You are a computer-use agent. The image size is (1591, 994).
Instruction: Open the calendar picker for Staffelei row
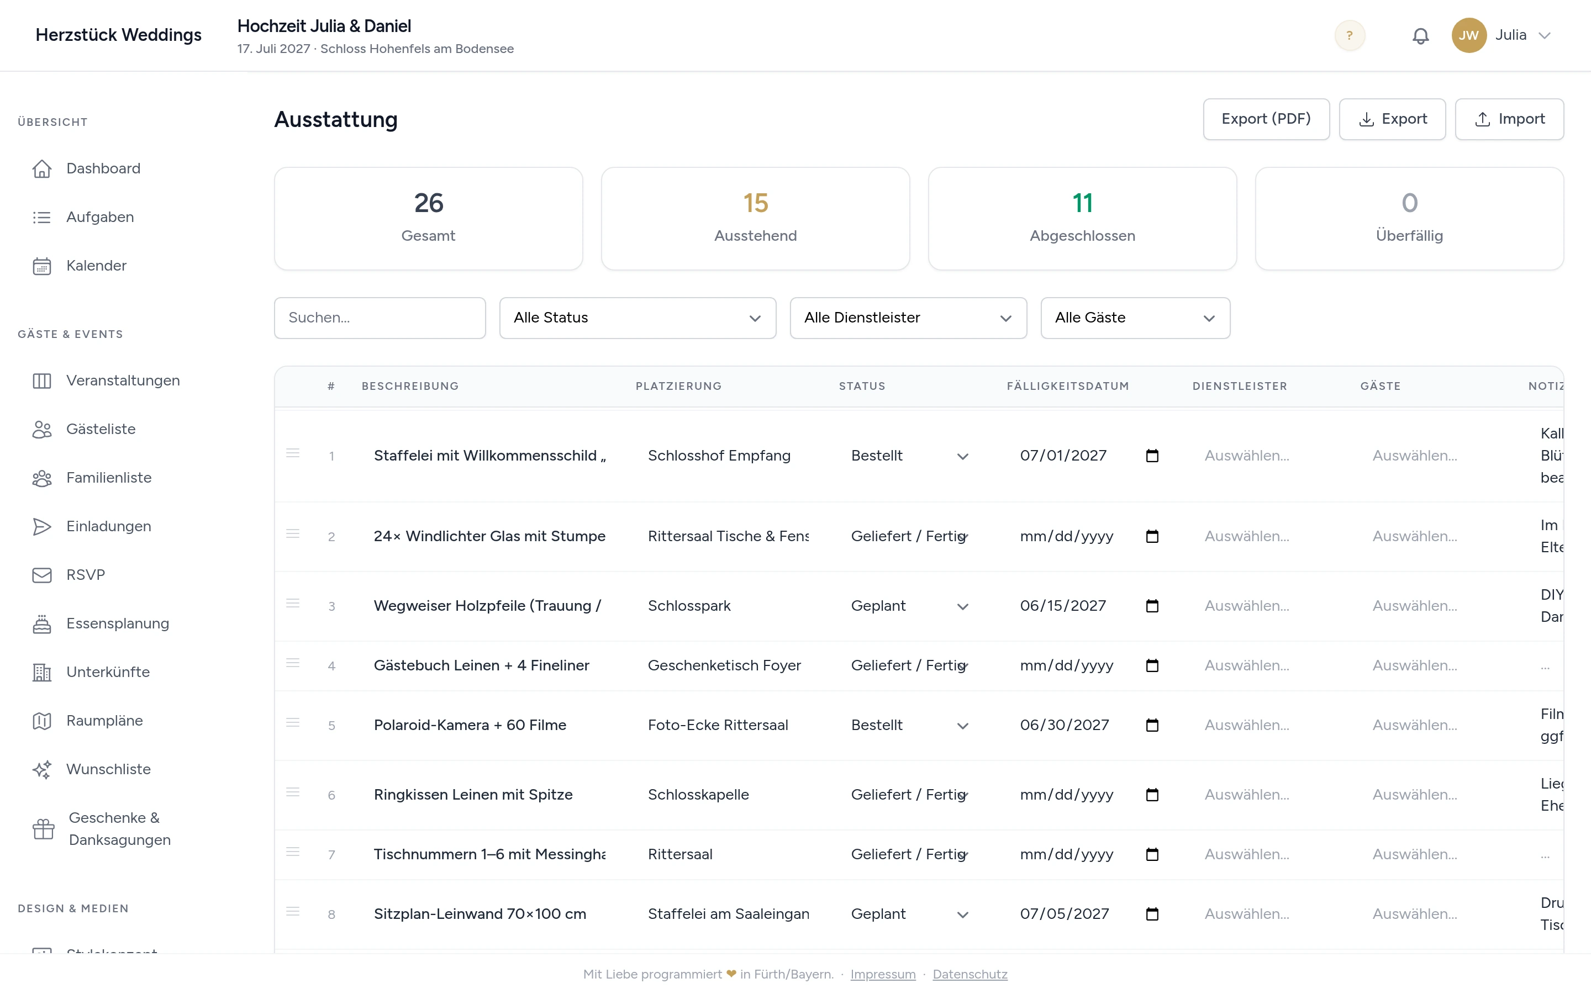click(1152, 456)
